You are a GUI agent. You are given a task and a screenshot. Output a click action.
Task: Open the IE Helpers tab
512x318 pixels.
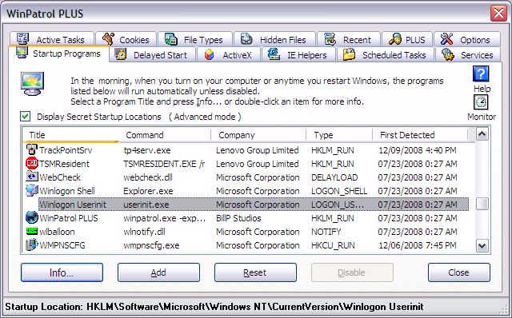tap(298, 55)
